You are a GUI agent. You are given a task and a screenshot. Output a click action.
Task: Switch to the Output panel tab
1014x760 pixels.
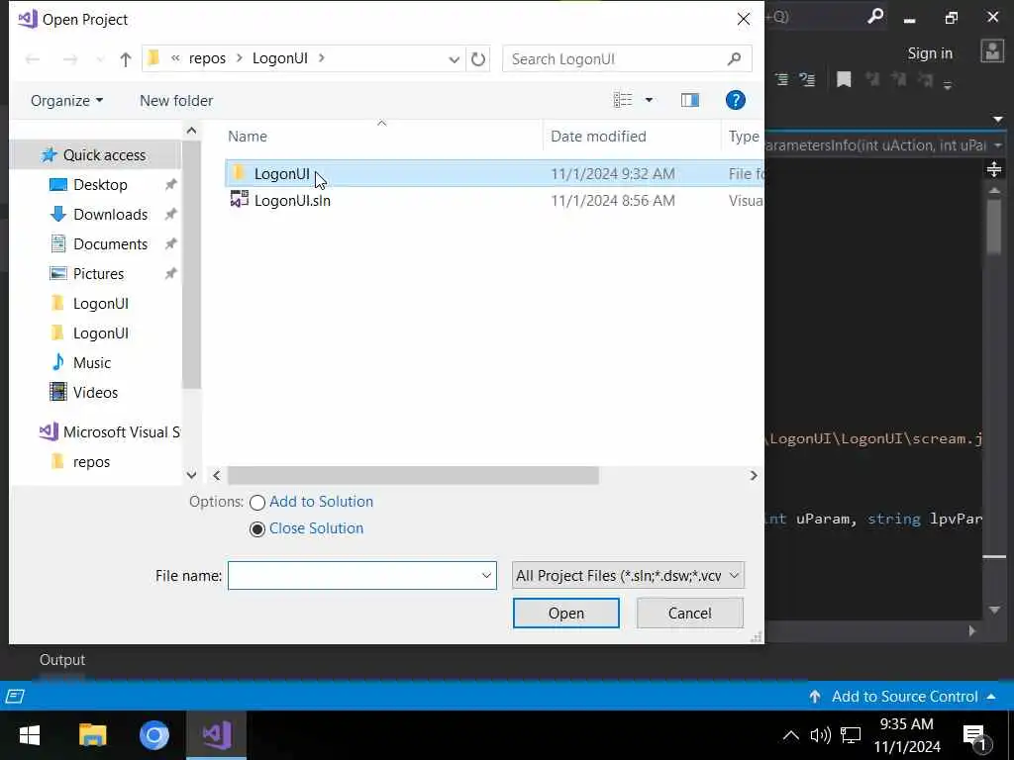(x=62, y=660)
